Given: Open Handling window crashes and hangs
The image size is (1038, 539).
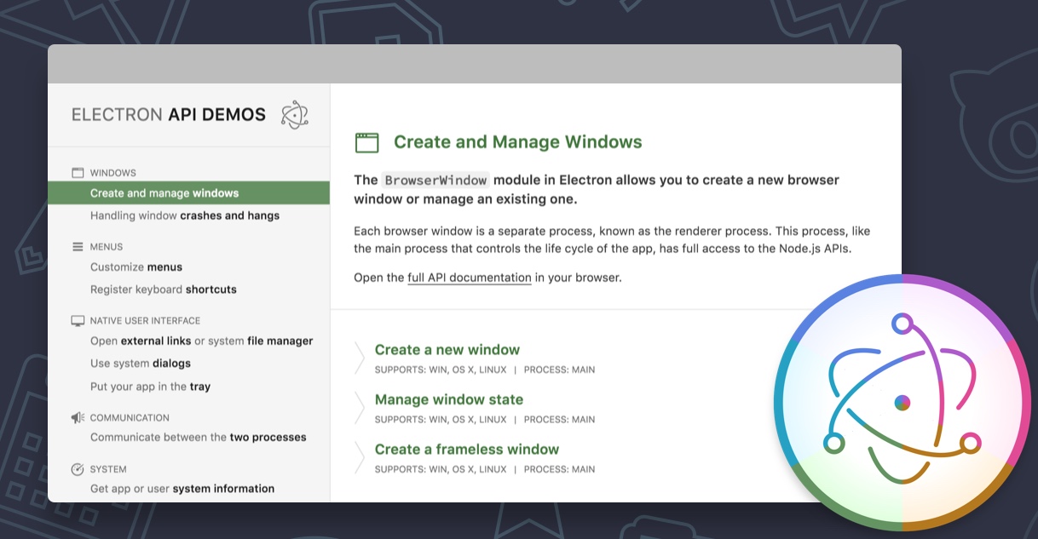Looking at the screenshot, I should coord(185,215).
